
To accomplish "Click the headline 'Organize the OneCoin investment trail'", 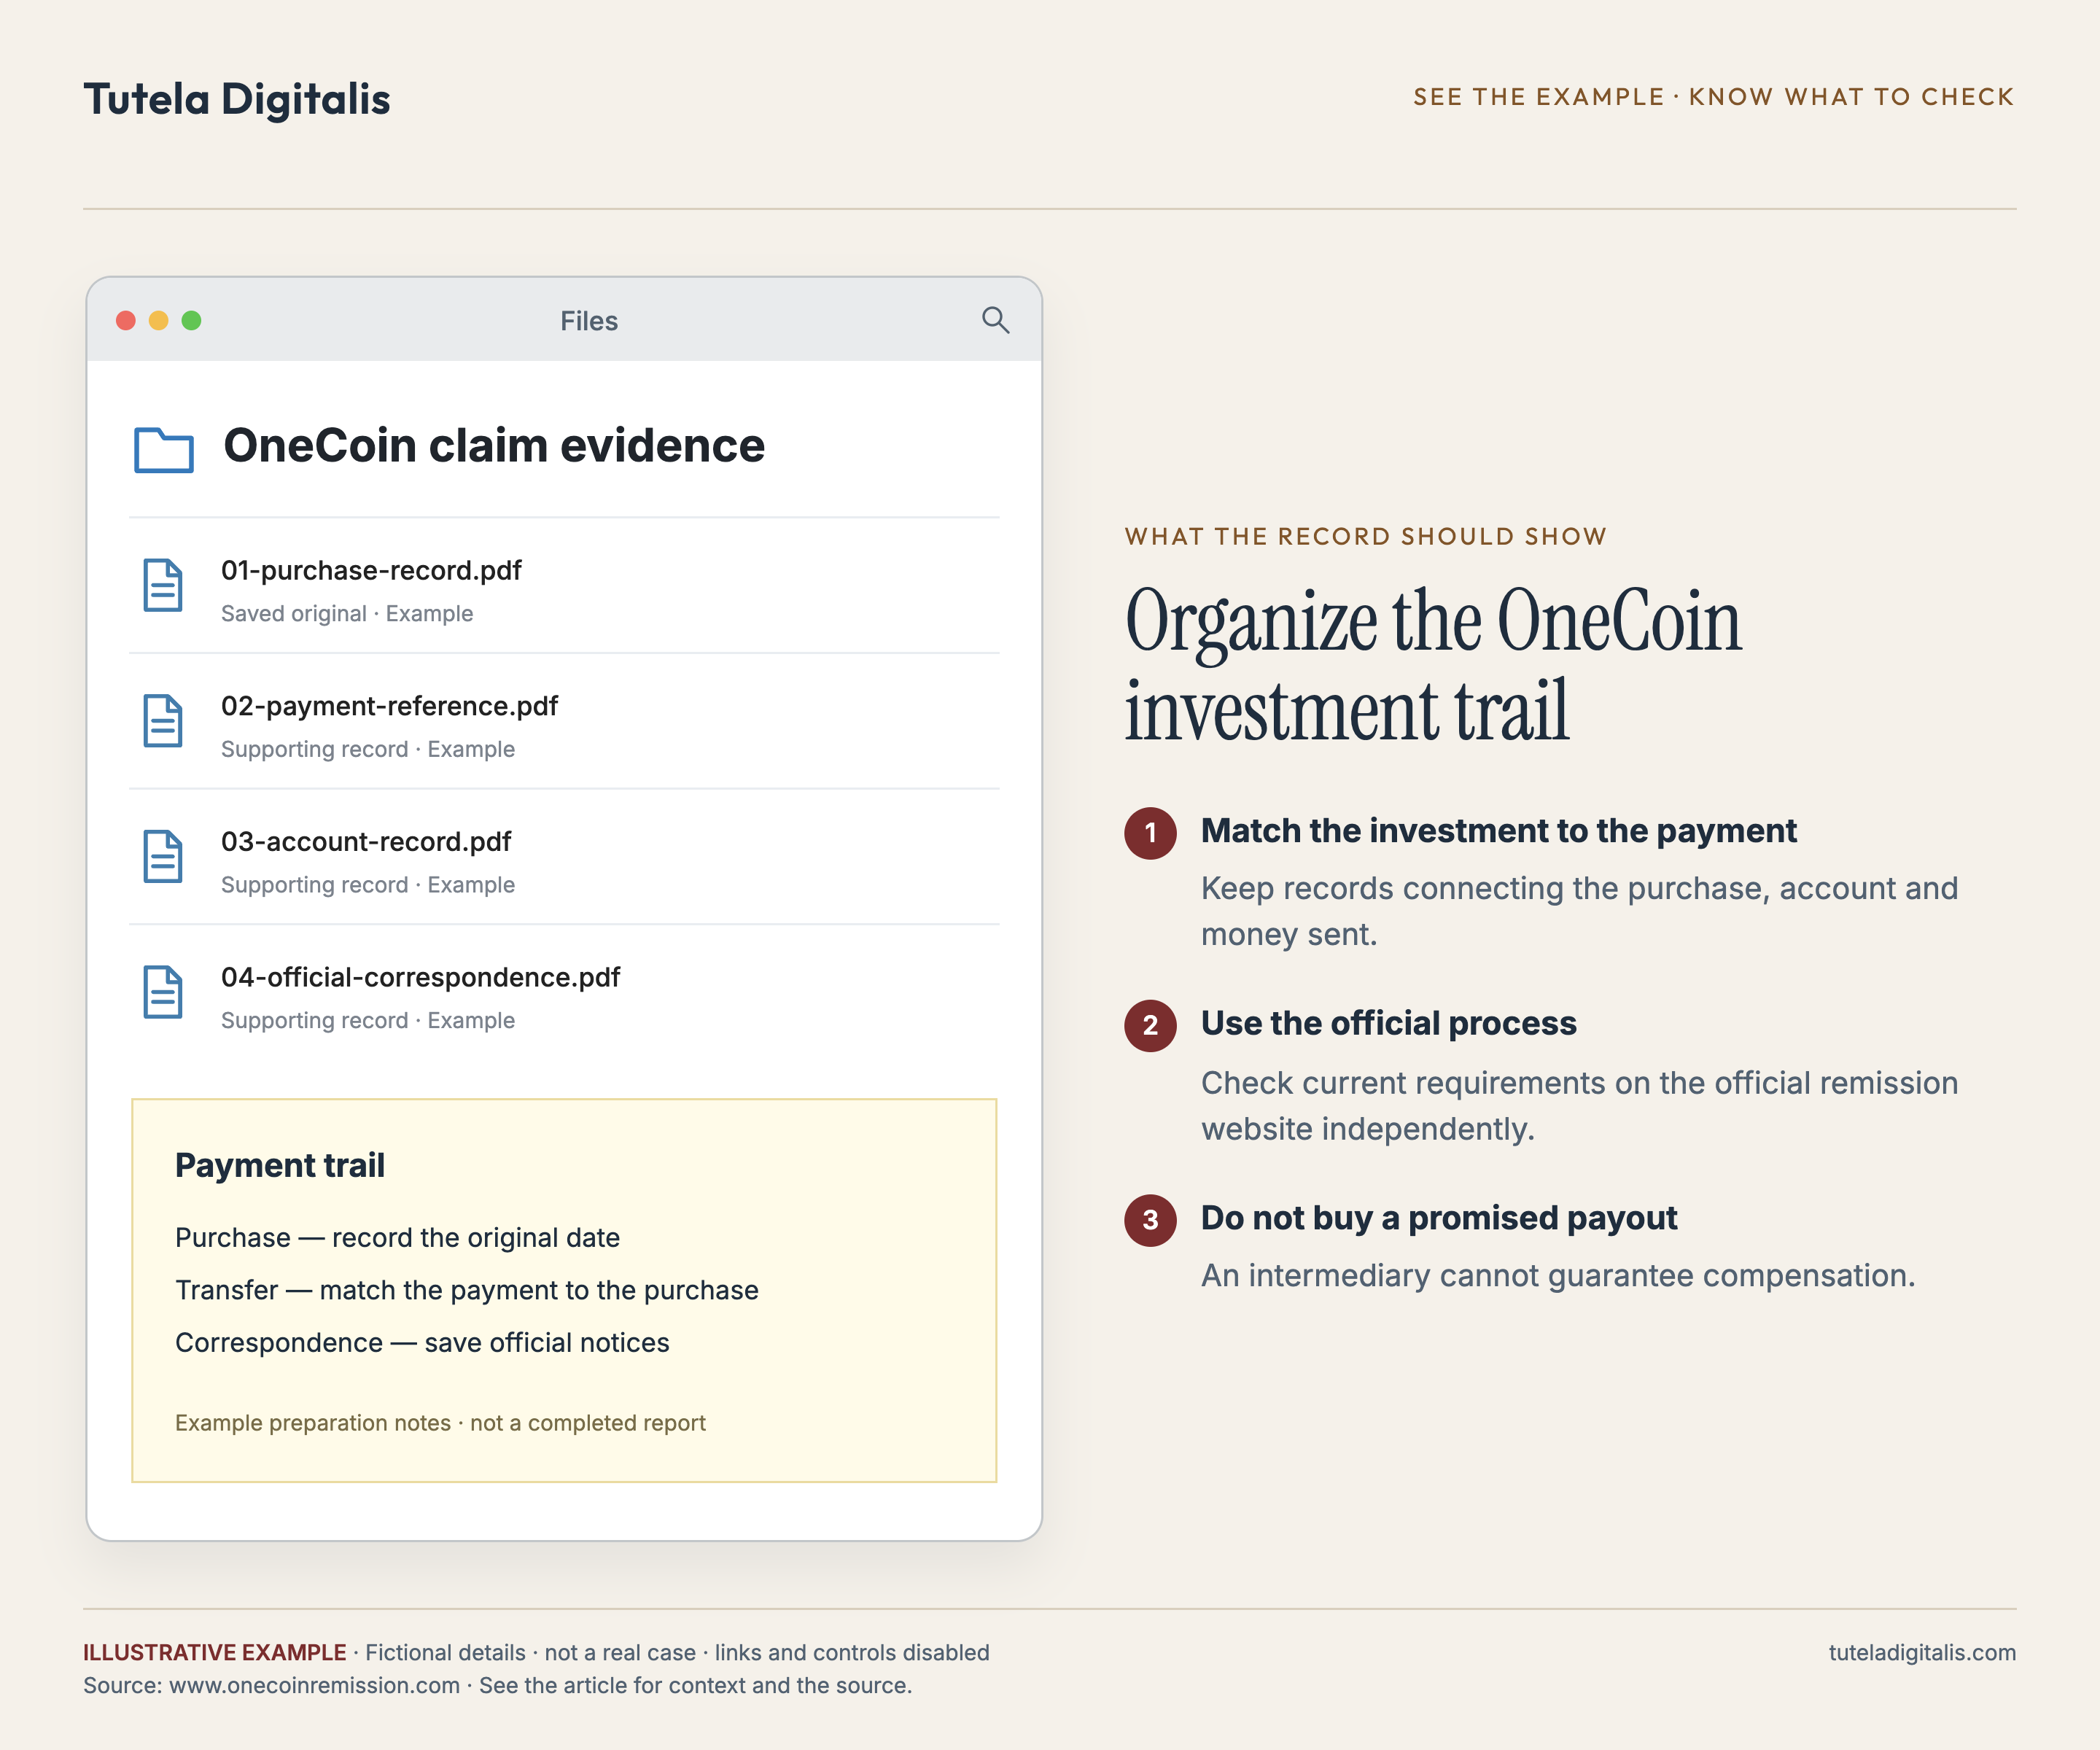I will point(1433,666).
